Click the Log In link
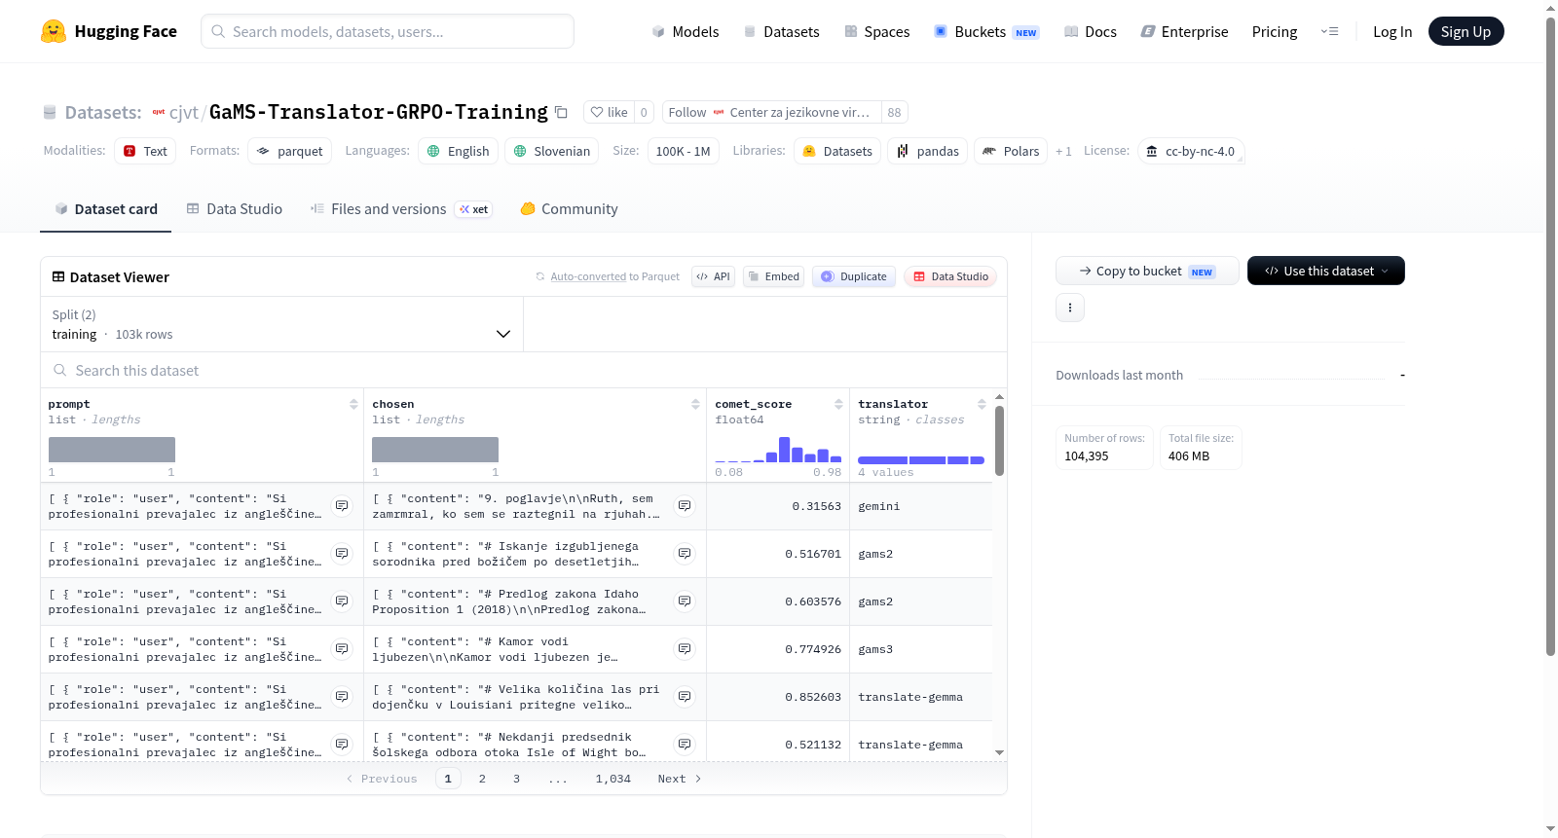 tap(1392, 32)
